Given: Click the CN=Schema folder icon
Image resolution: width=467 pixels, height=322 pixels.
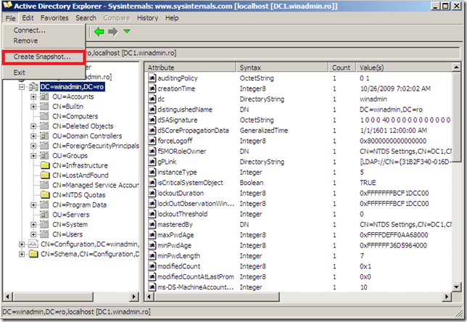Looking at the screenshot, I should (x=33, y=254).
